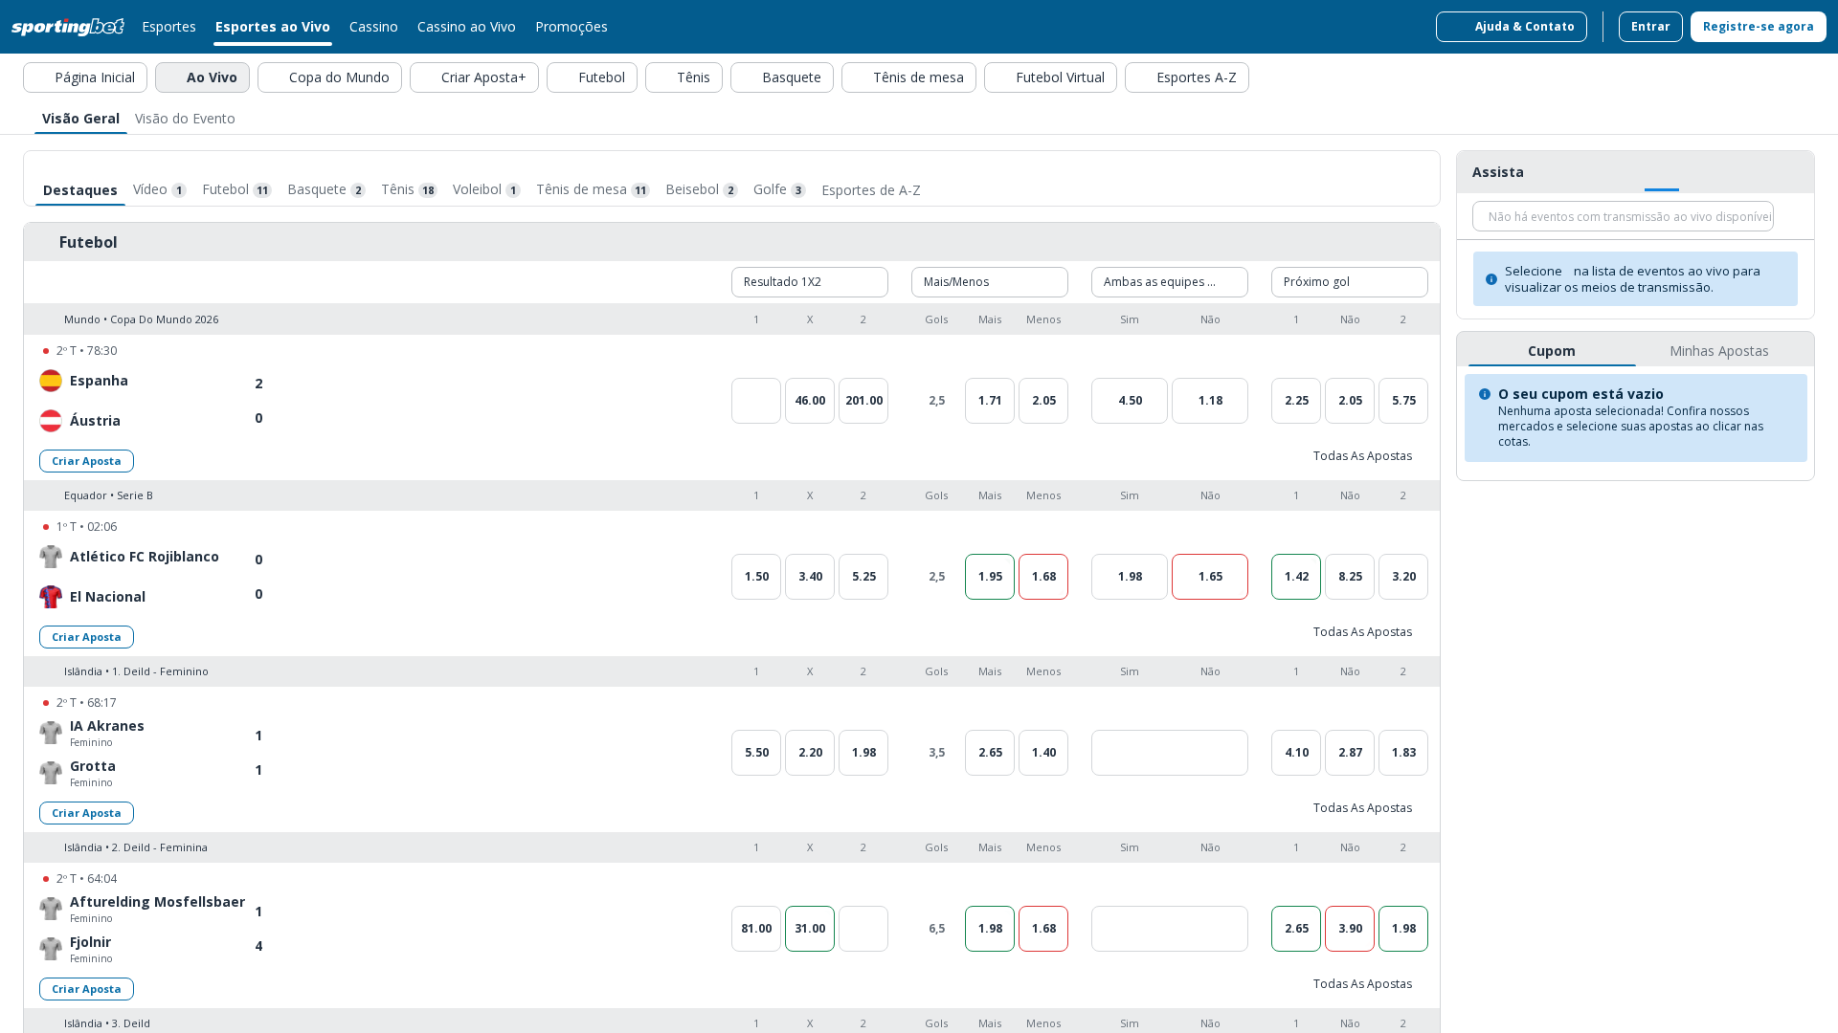View Todas As Apostas for El Nacional match
The image size is (1838, 1033).
pos(1362,632)
